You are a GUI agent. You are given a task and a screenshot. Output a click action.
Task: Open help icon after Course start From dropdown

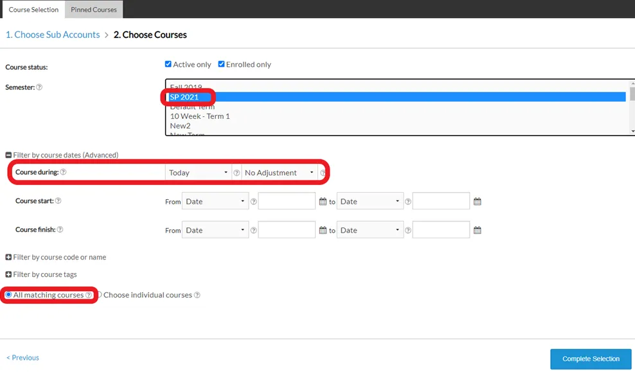pyautogui.click(x=253, y=202)
